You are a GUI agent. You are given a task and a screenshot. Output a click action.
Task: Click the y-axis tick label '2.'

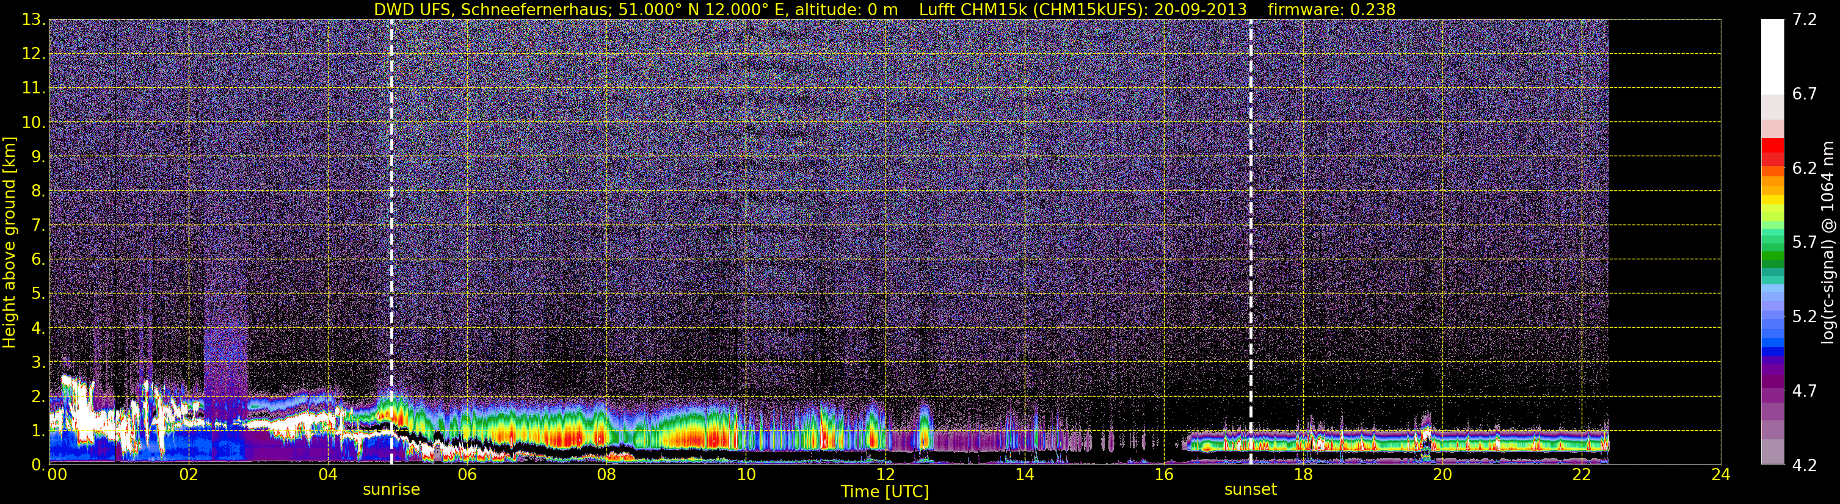click(x=37, y=397)
